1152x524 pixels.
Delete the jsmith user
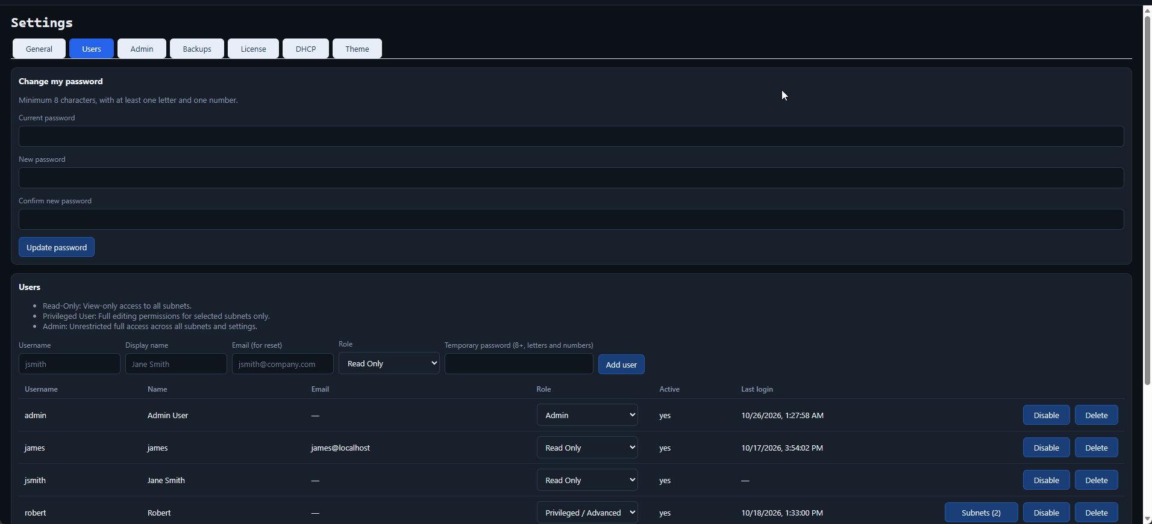1097,480
